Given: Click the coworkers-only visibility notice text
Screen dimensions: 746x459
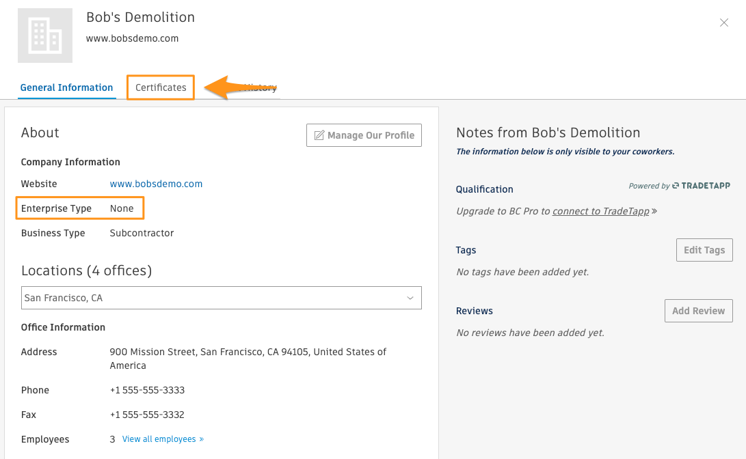Looking at the screenshot, I should pos(565,152).
